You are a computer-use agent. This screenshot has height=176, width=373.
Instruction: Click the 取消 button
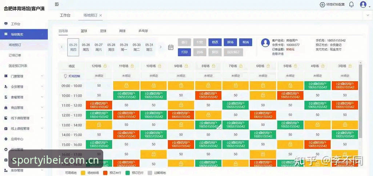click(x=245, y=42)
